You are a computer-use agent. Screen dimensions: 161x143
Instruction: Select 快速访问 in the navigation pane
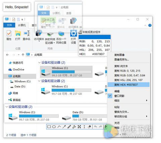(x=16, y=63)
